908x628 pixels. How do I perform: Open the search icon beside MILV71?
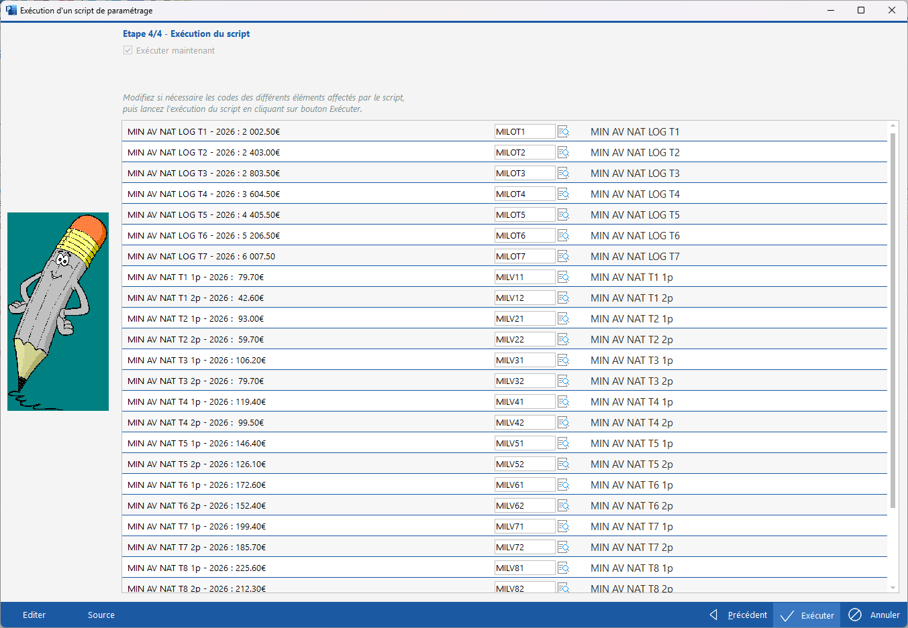(x=563, y=527)
